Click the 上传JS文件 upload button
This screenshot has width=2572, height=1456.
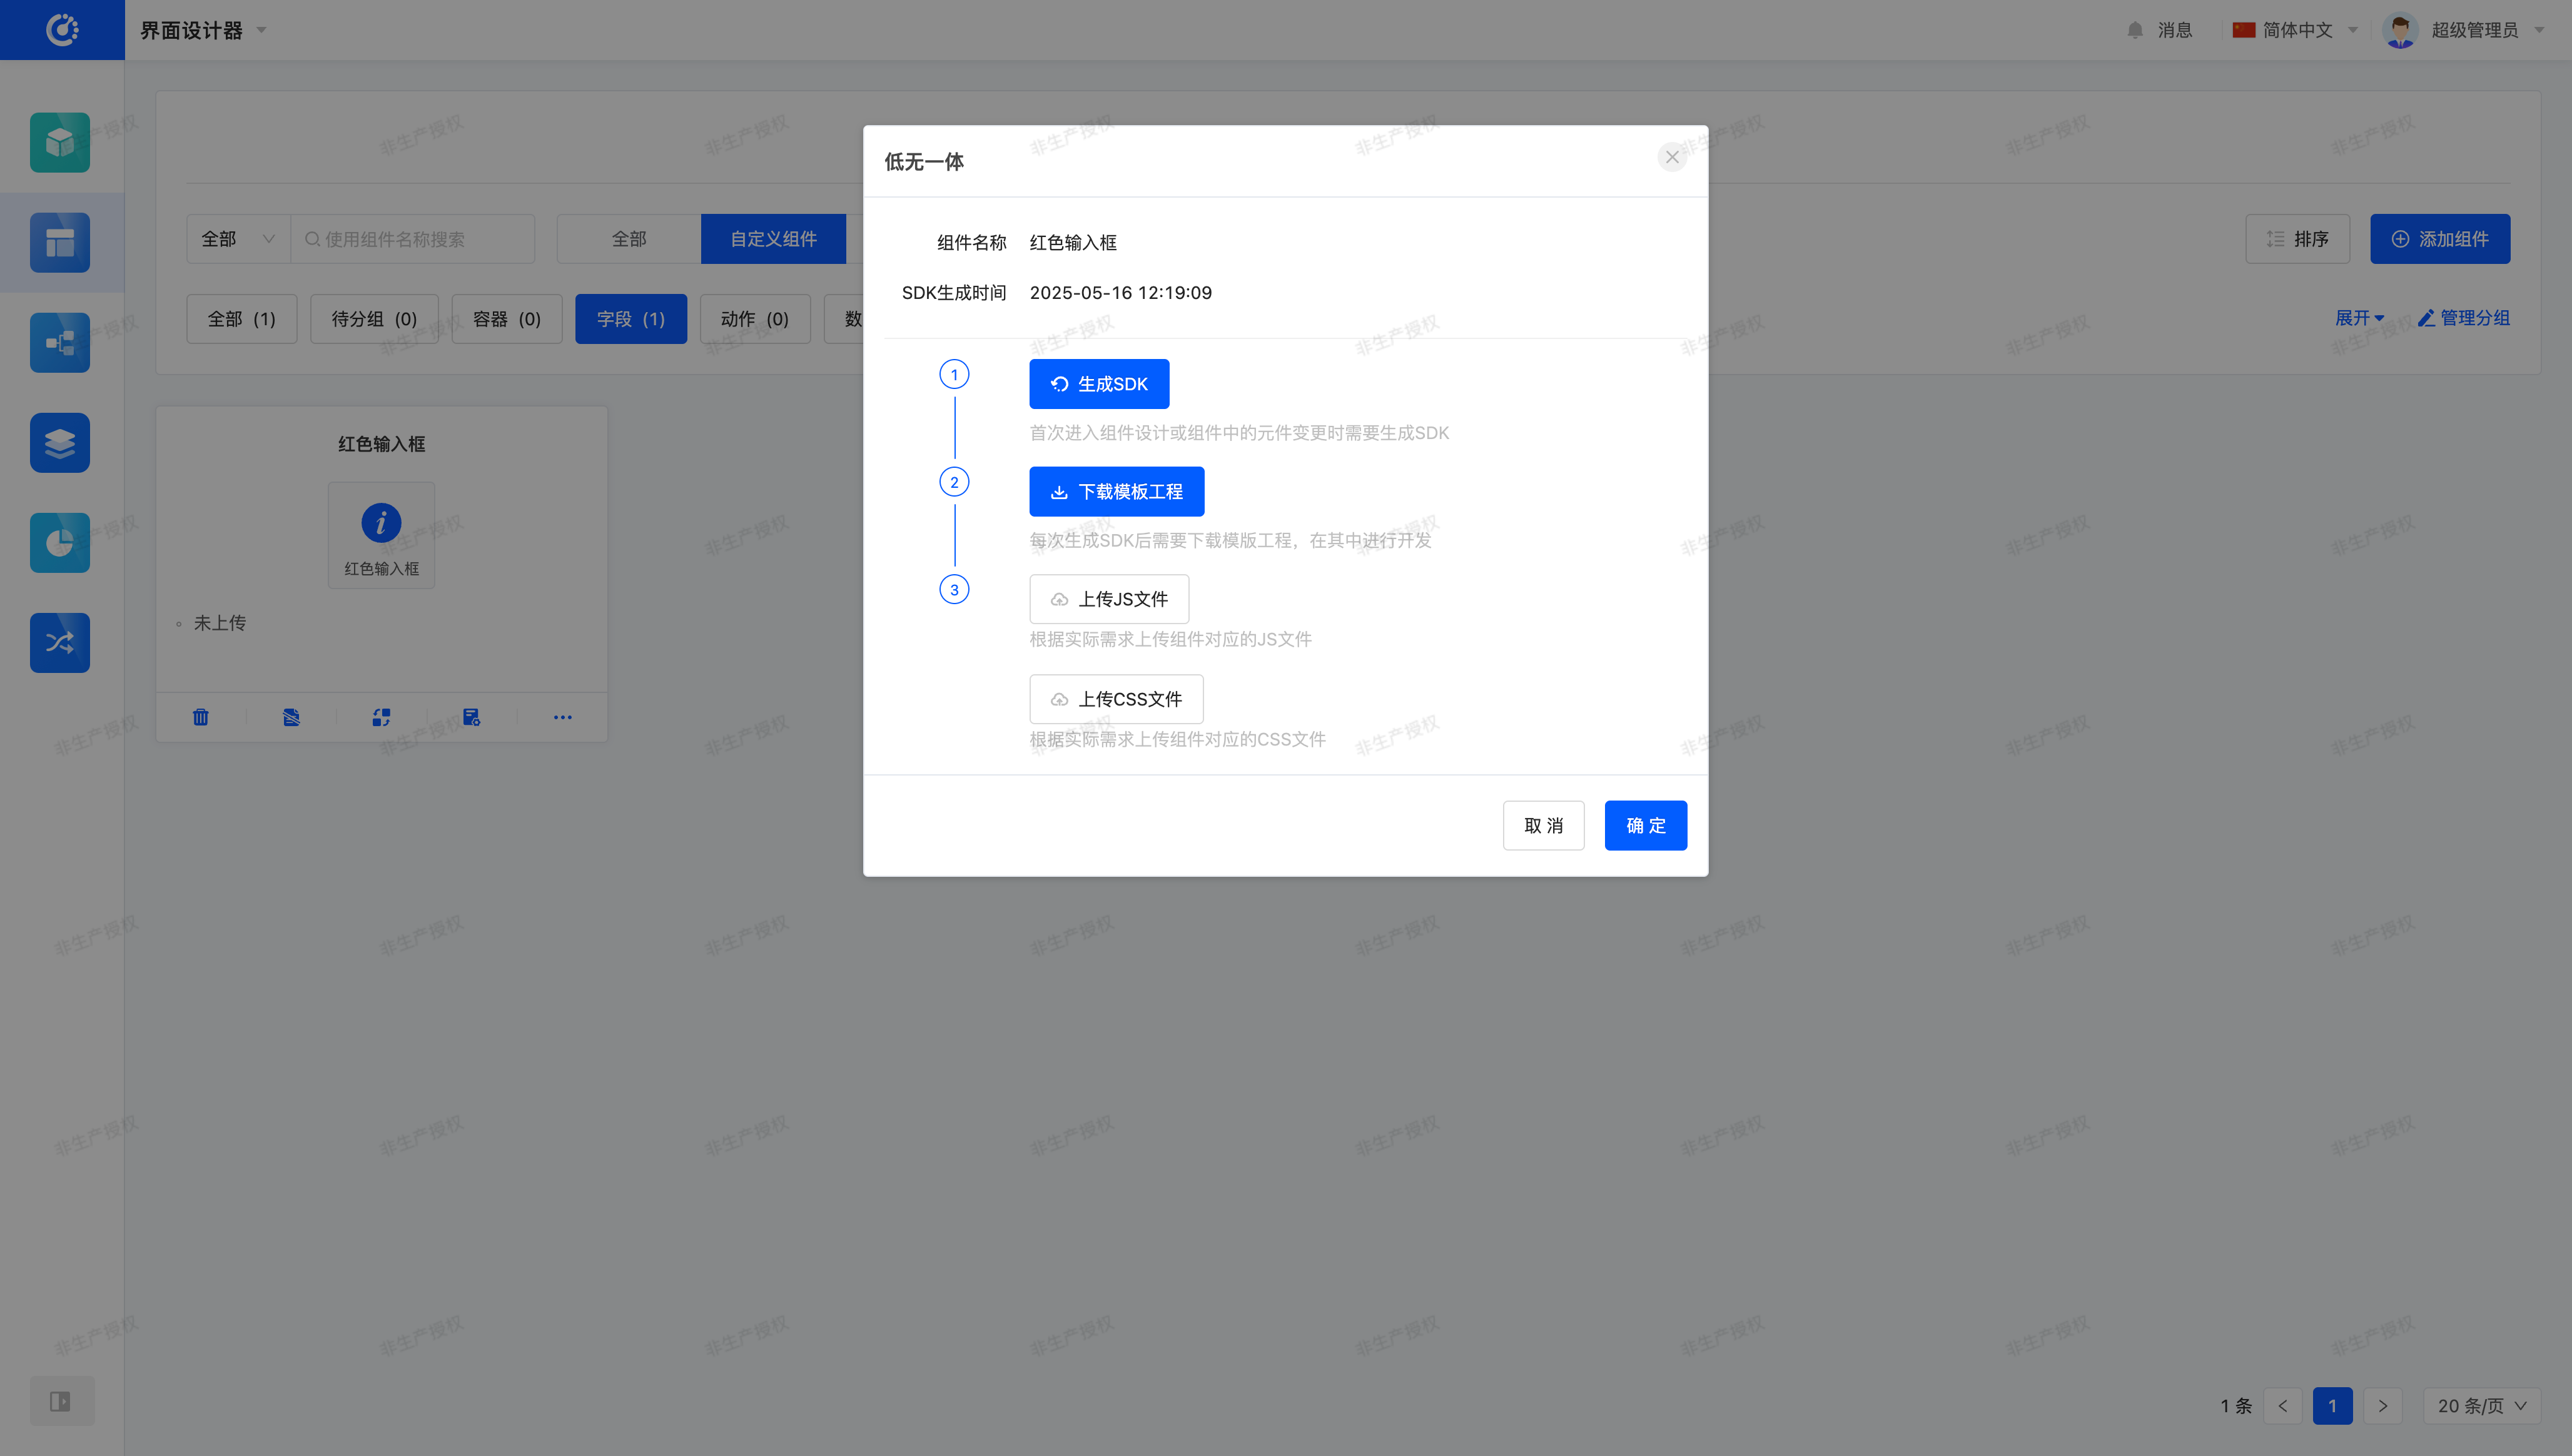pos(1109,599)
